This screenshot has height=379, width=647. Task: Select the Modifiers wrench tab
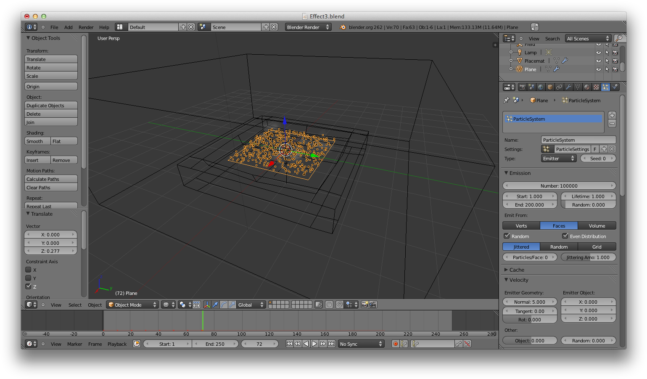point(568,87)
